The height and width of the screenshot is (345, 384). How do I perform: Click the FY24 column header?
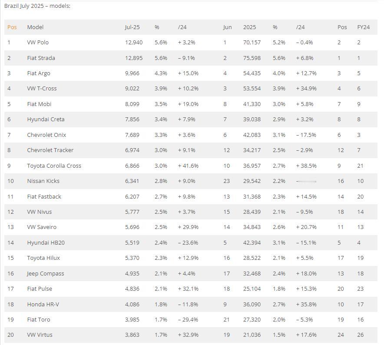point(364,27)
